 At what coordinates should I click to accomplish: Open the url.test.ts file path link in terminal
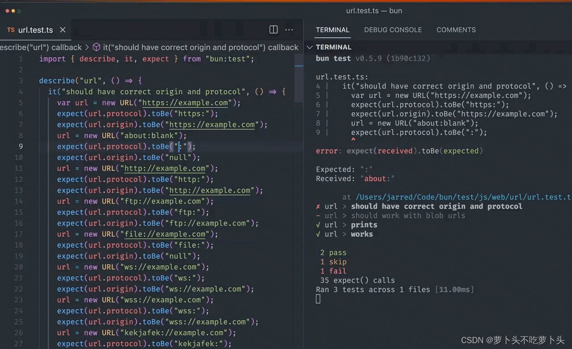[x=463, y=197]
